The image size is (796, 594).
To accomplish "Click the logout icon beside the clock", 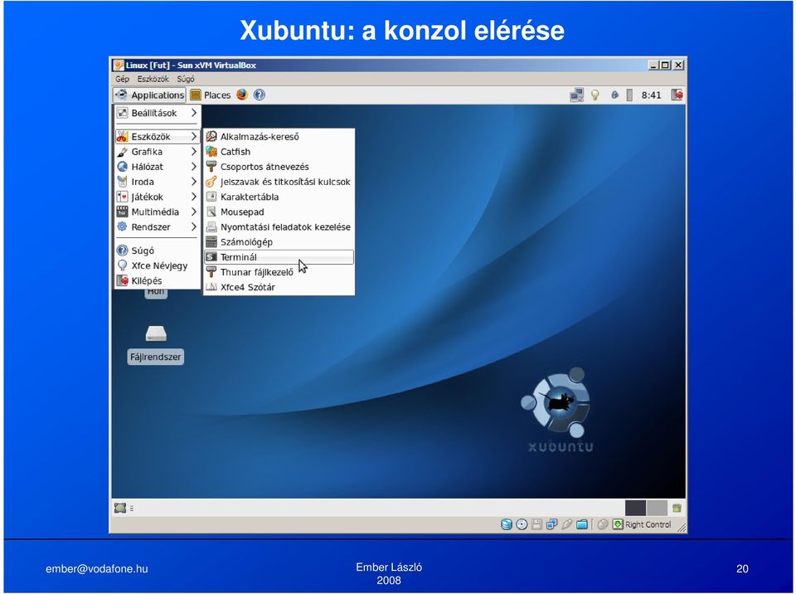I will coord(677,95).
